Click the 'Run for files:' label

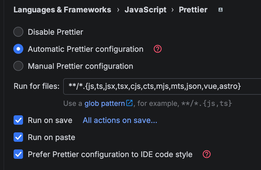(36, 86)
